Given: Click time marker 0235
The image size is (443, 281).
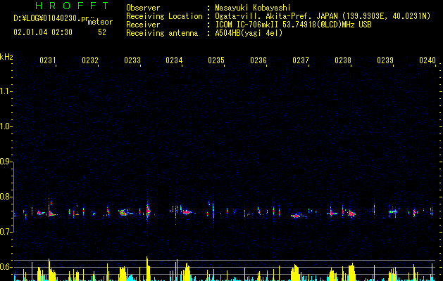Looking at the screenshot, I should point(216,60).
